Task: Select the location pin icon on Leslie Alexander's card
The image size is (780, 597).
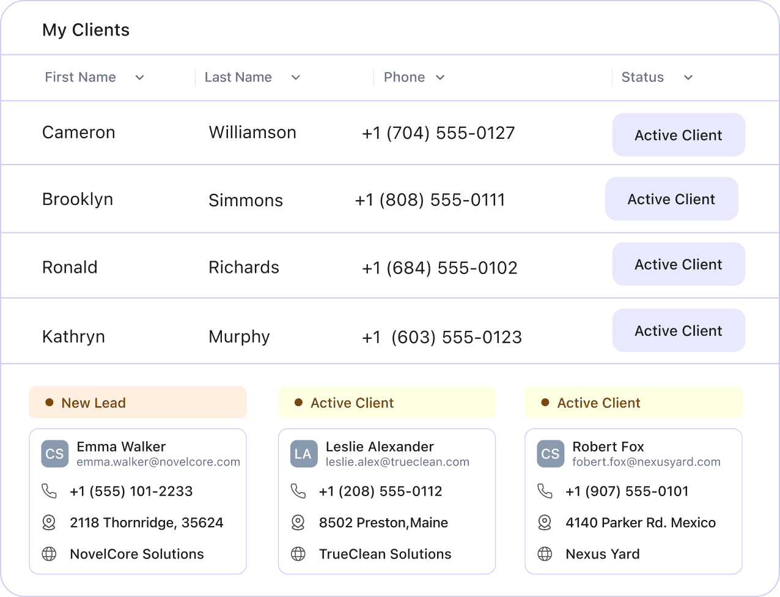Action: [x=298, y=522]
